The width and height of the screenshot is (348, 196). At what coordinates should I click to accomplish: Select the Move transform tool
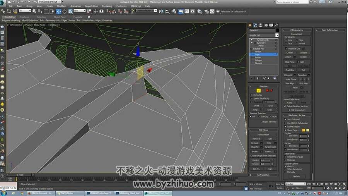click(59, 11)
